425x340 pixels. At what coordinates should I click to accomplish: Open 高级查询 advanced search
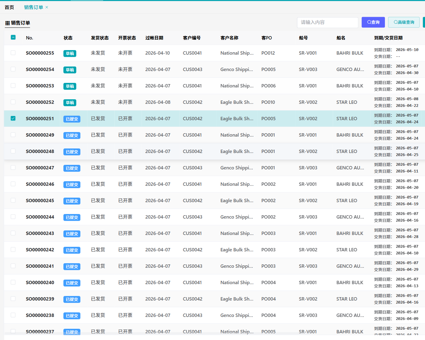click(404, 22)
